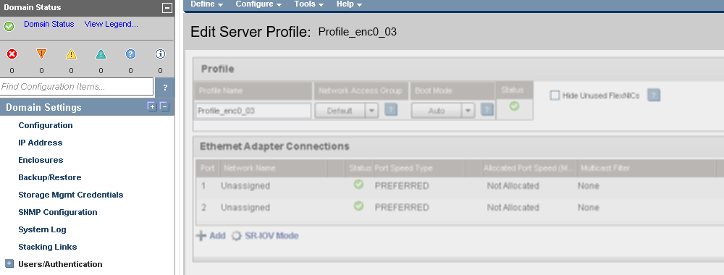Click PREFERRED speed type for port 1

(x=402, y=186)
